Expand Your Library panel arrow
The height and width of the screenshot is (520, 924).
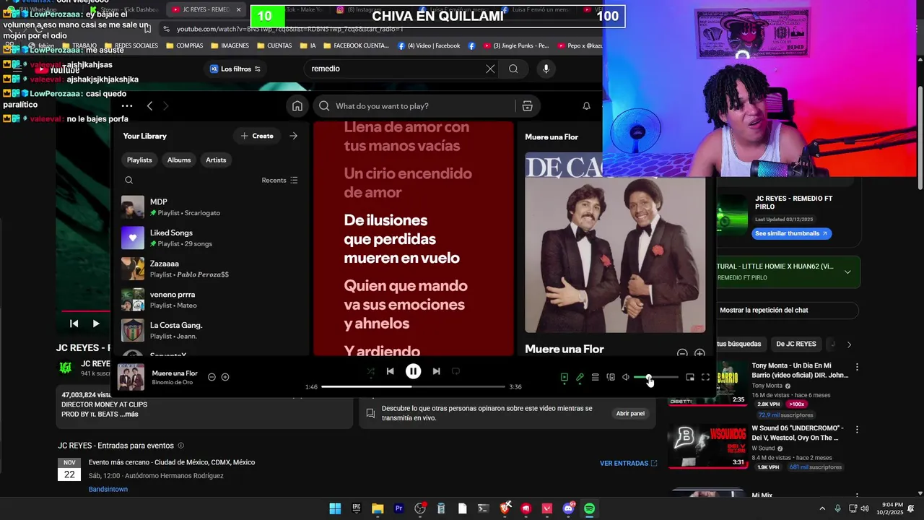(x=293, y=136)
